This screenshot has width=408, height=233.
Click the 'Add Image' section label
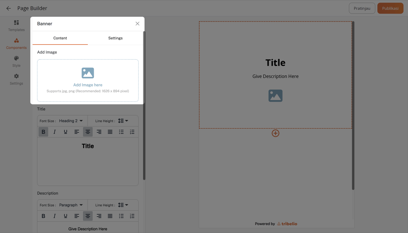click(47, 52)
